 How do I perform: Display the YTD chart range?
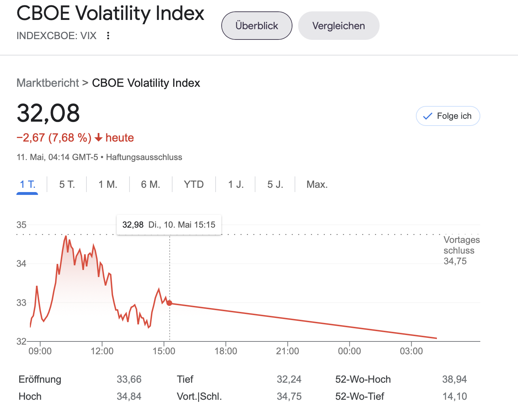pyautogui.click(x=194, y=184)
